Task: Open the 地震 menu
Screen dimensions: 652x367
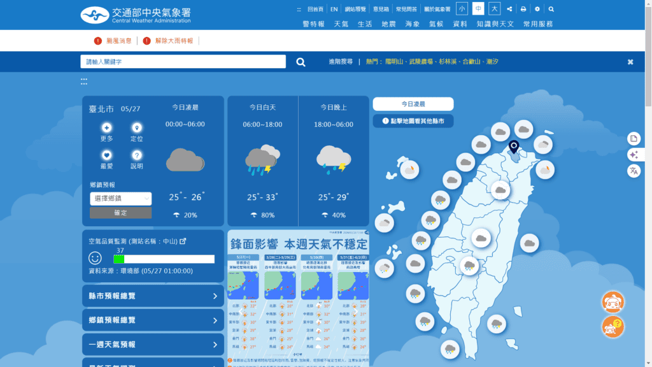Action: pos(388,24)
